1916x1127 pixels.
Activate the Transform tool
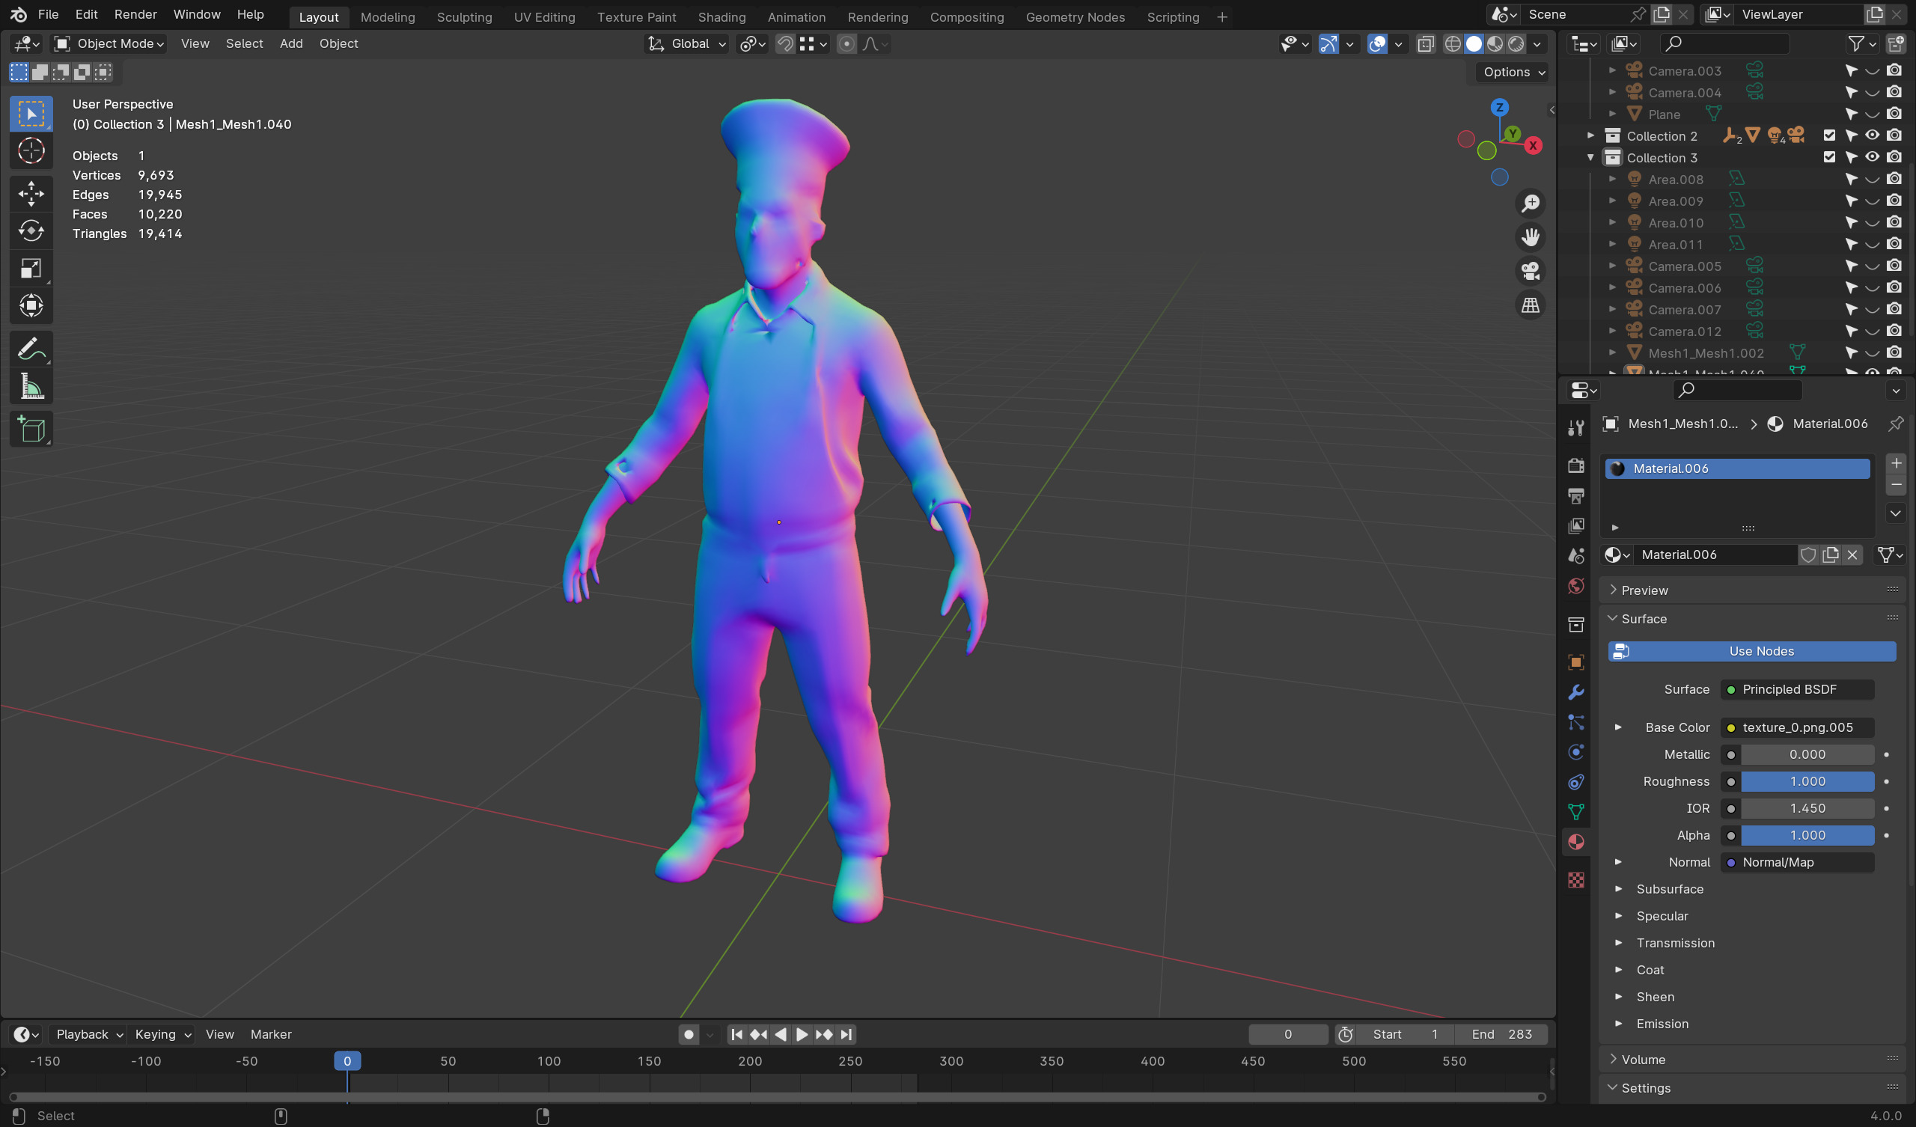(31, 306)
